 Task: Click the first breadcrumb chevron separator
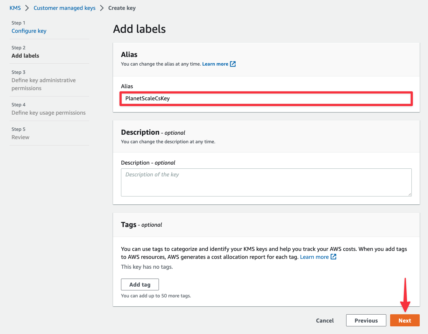point(27,8)
